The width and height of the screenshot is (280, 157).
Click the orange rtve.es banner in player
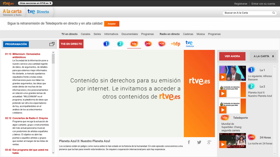click(199, 93)
